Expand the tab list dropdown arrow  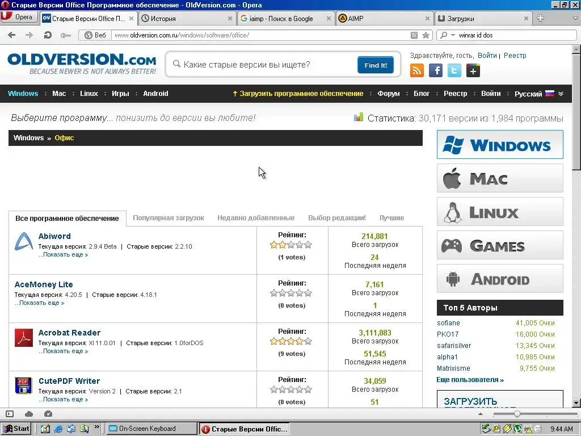pyautogui.click(x=575, y=18)
